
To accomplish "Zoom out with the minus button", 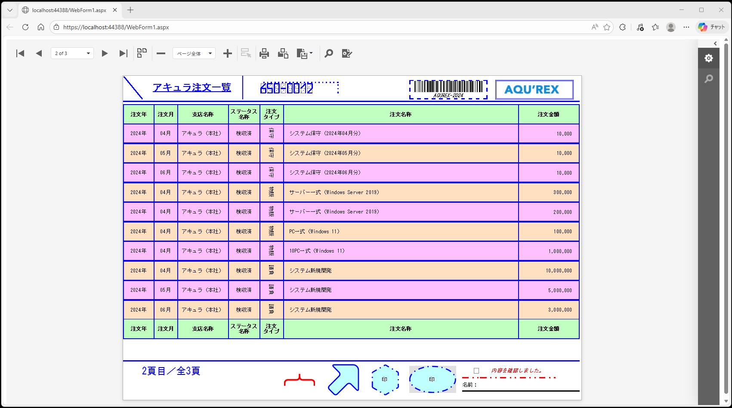I will click(161, 53).
